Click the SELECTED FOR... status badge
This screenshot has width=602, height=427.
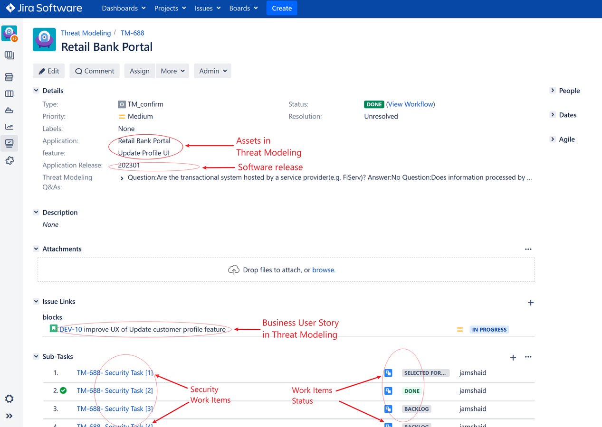425,373
